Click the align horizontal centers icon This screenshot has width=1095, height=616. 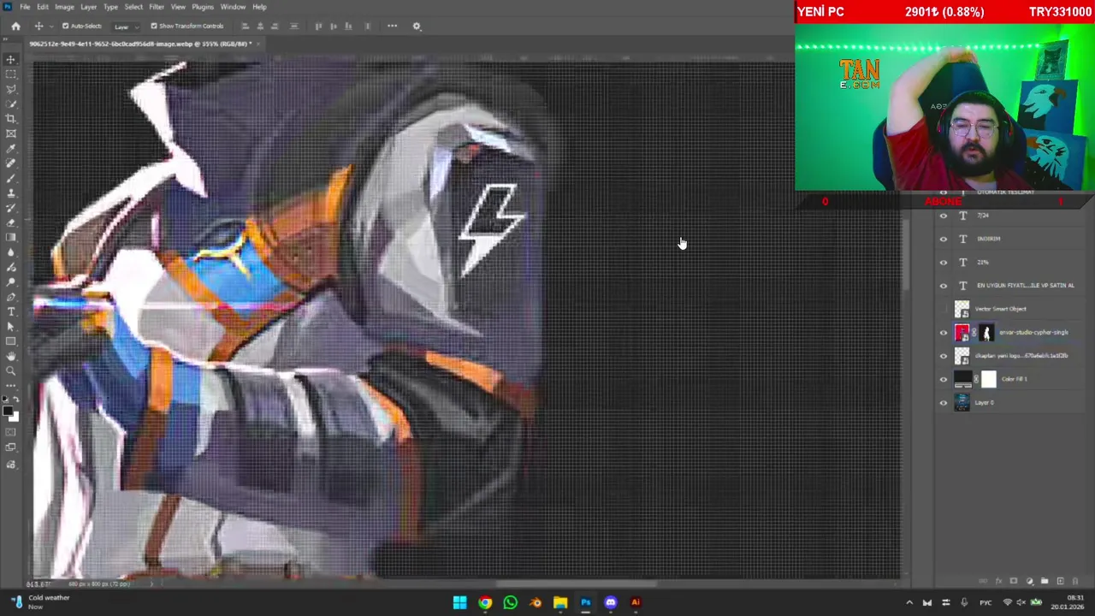tap(261, 26)
